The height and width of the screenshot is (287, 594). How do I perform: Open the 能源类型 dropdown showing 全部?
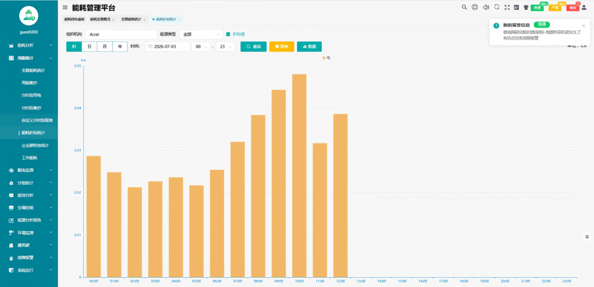tap(201, 35)
